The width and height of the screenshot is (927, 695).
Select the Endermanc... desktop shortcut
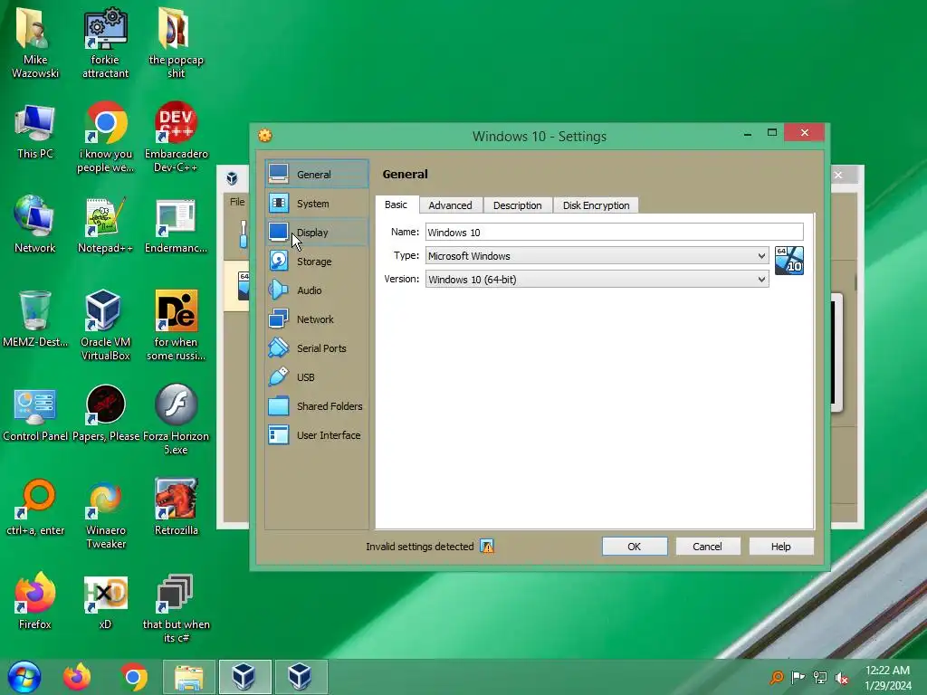click(176, 224)
